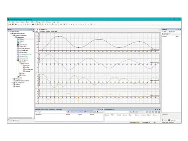Click the Trace item icon in device tree
188x141 pixels.
(18, 77)
